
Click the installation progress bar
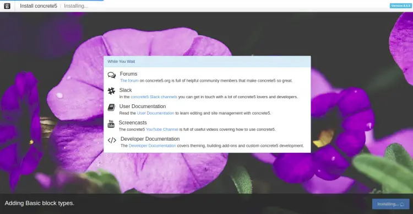point(52,0)
